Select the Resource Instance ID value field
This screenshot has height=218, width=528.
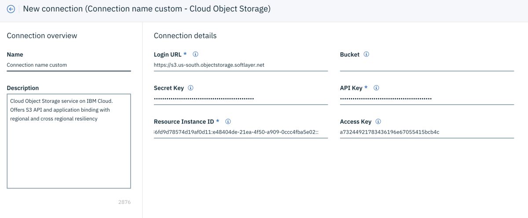241,132
